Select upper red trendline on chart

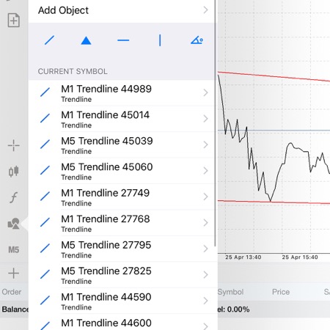point(274,76)
